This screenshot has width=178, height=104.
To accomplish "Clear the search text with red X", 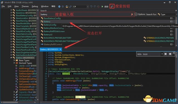I will click(x=132, y=14).
